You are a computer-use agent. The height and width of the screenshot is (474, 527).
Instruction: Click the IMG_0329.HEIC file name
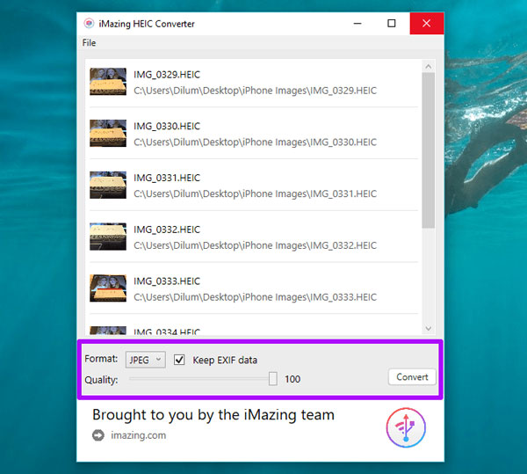pyautogui.click(x=167, y=75)
